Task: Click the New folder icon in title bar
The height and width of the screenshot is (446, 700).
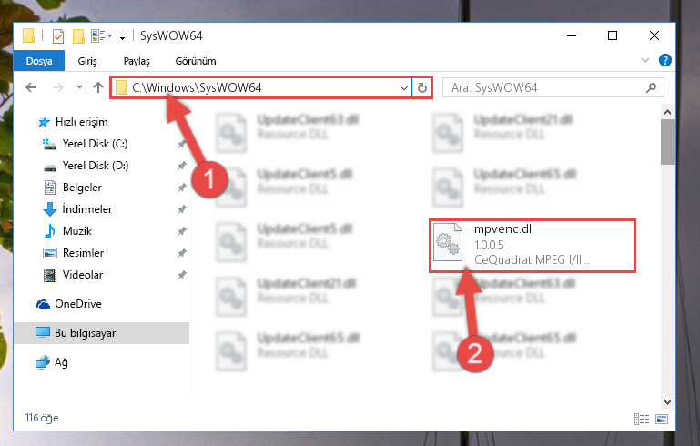Action: pyautogui.click(x=78, y=36)
